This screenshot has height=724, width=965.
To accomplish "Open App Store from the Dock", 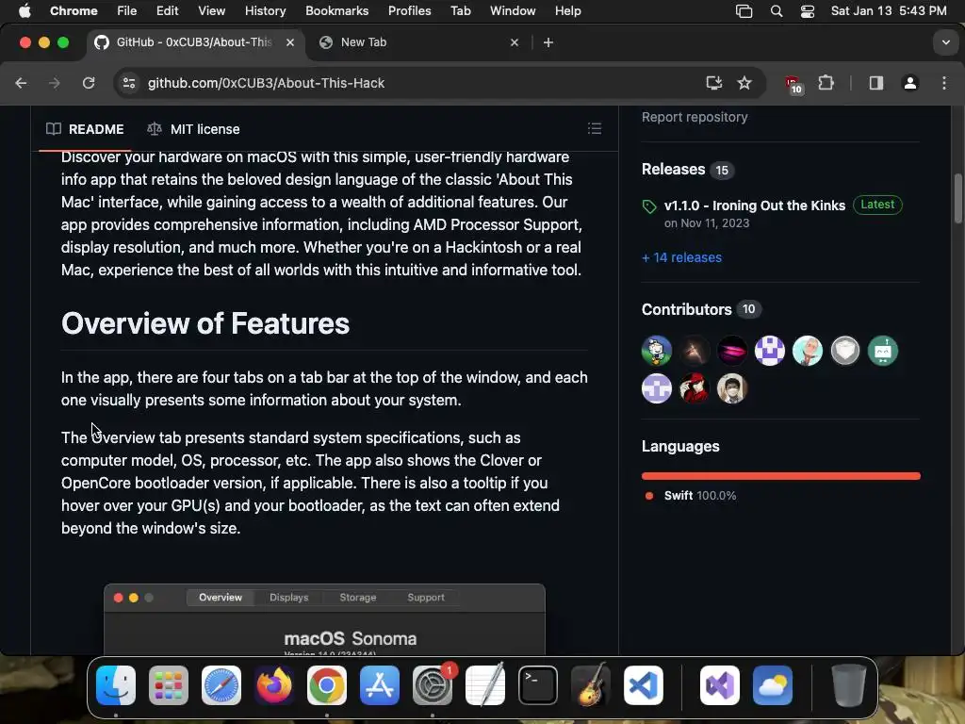I will coord(380,685).
